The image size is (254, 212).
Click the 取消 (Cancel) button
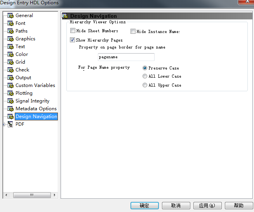176,205
